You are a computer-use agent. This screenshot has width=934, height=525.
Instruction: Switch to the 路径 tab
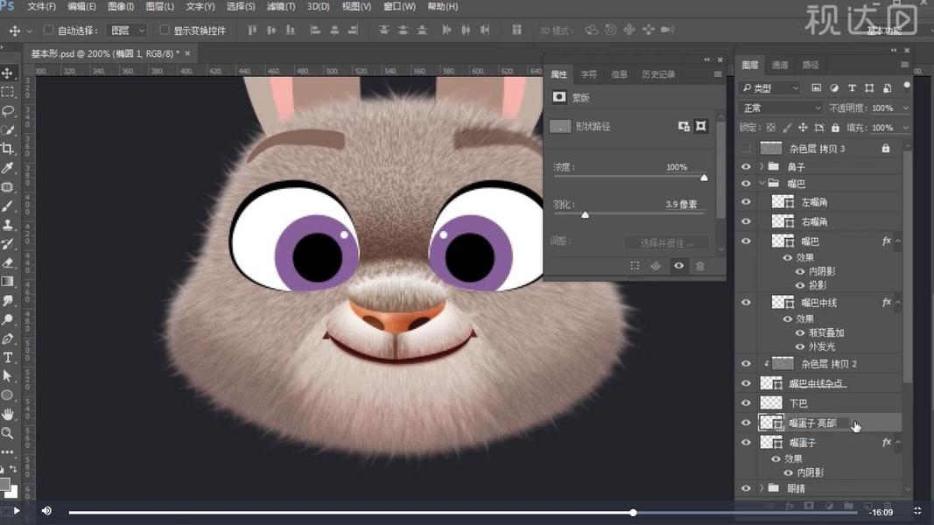[x=811, y=65]
